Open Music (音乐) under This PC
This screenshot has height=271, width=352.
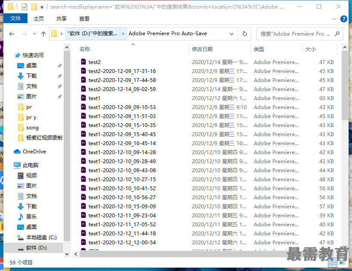click(x=31, y=216)
